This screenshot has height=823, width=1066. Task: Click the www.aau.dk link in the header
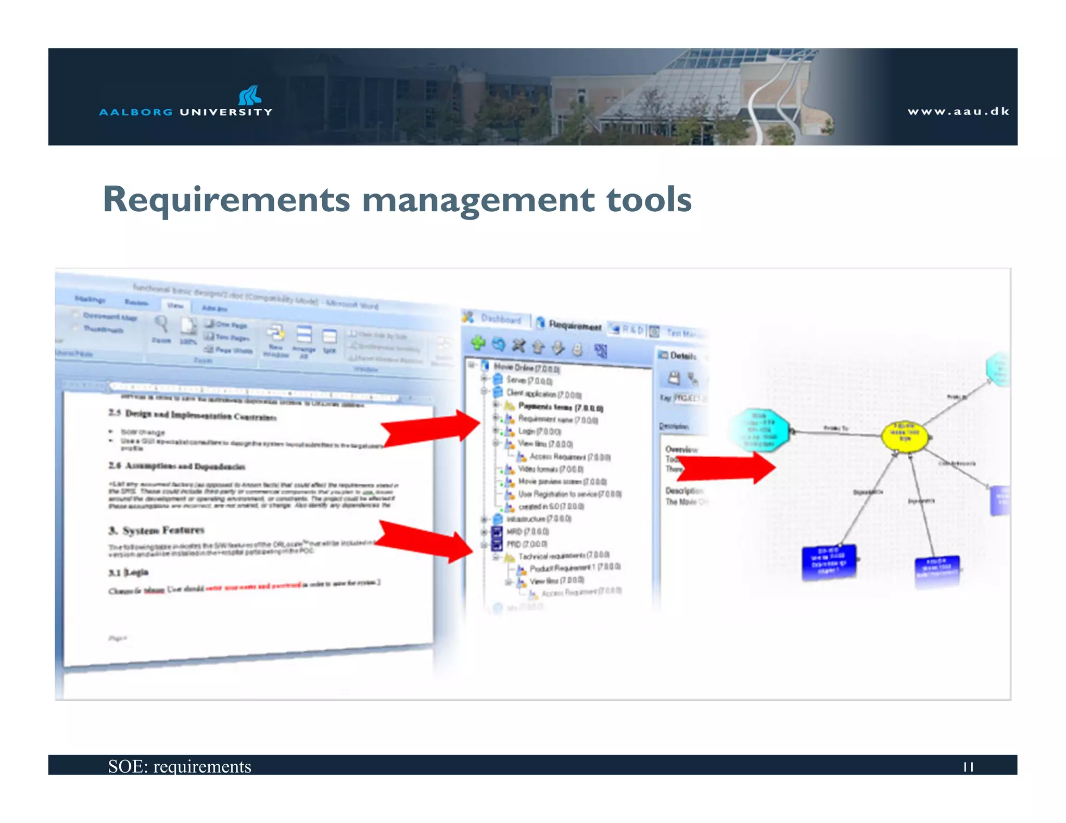click(958, 111)
